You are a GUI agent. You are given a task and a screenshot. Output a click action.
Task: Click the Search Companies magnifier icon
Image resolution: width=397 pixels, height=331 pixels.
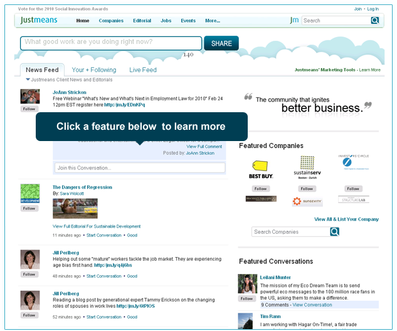point(334,231)
